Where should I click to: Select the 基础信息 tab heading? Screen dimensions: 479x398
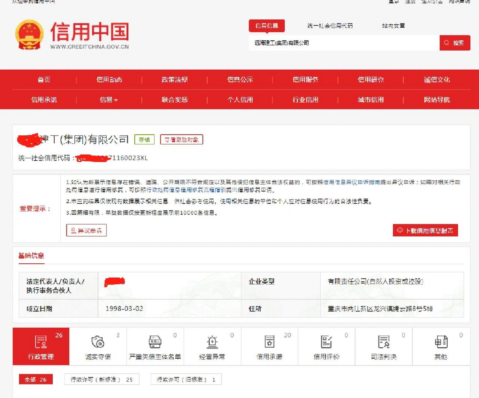click(x=31, y=256)
